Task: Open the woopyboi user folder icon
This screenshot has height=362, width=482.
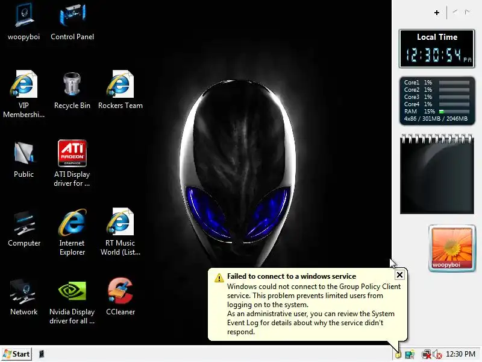Action: pos(23,22)
